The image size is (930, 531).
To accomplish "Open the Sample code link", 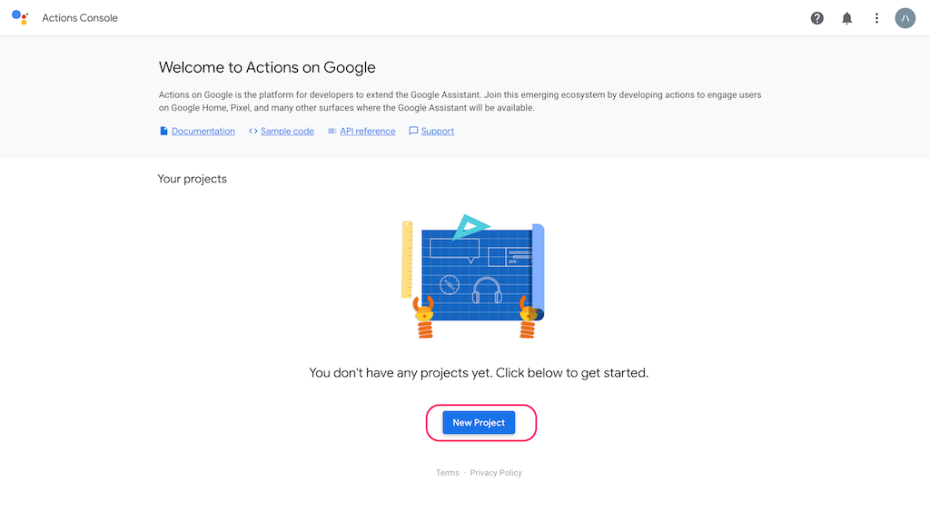I will pyautogui.click(x=287, y=131).
